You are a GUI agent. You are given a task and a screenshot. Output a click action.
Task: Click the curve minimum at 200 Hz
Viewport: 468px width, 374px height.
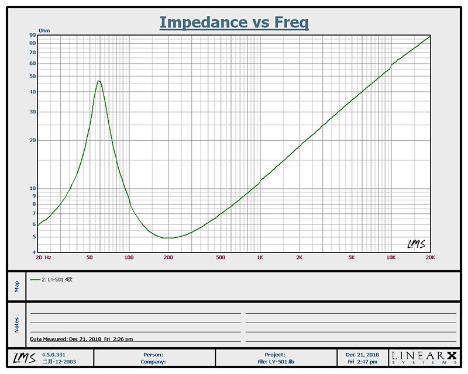168,238
